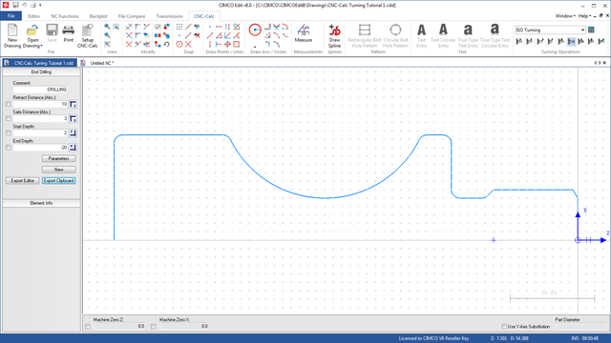Click the Parameters button
611x343 pixels.
pyautogui.click(x=59, y=159)
